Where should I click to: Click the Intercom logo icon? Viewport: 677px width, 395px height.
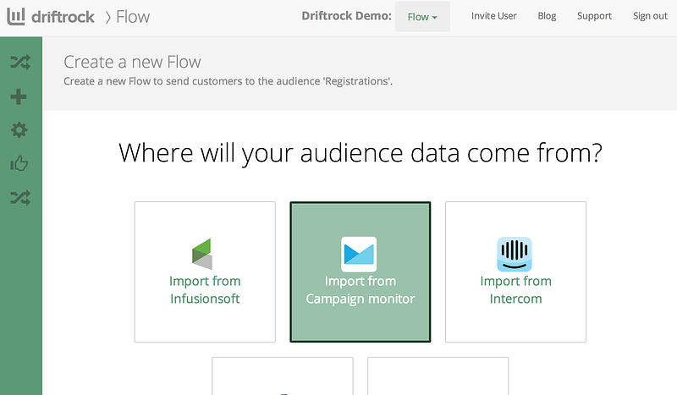[x=515, y=255]
